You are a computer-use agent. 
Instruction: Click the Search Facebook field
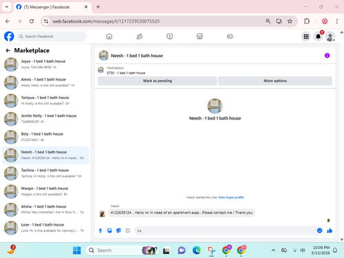(52, 36)
